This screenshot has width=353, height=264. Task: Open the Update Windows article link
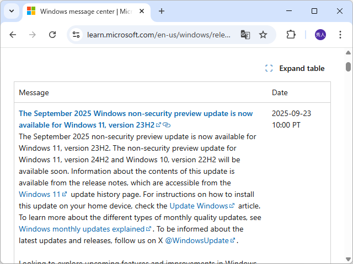[199, 206]
